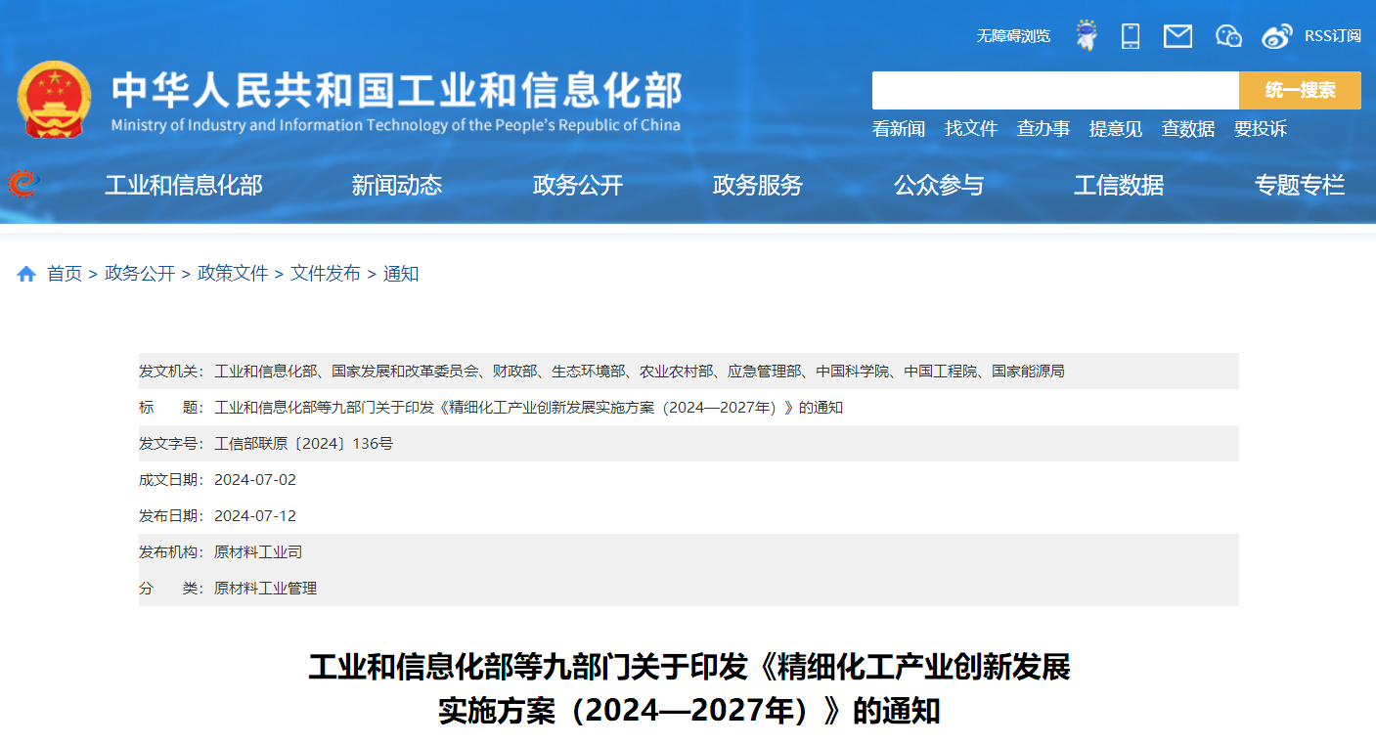Click the red swirl icon left of the navigation
The image size is (1376, 745).
click(x=22, y=184)
